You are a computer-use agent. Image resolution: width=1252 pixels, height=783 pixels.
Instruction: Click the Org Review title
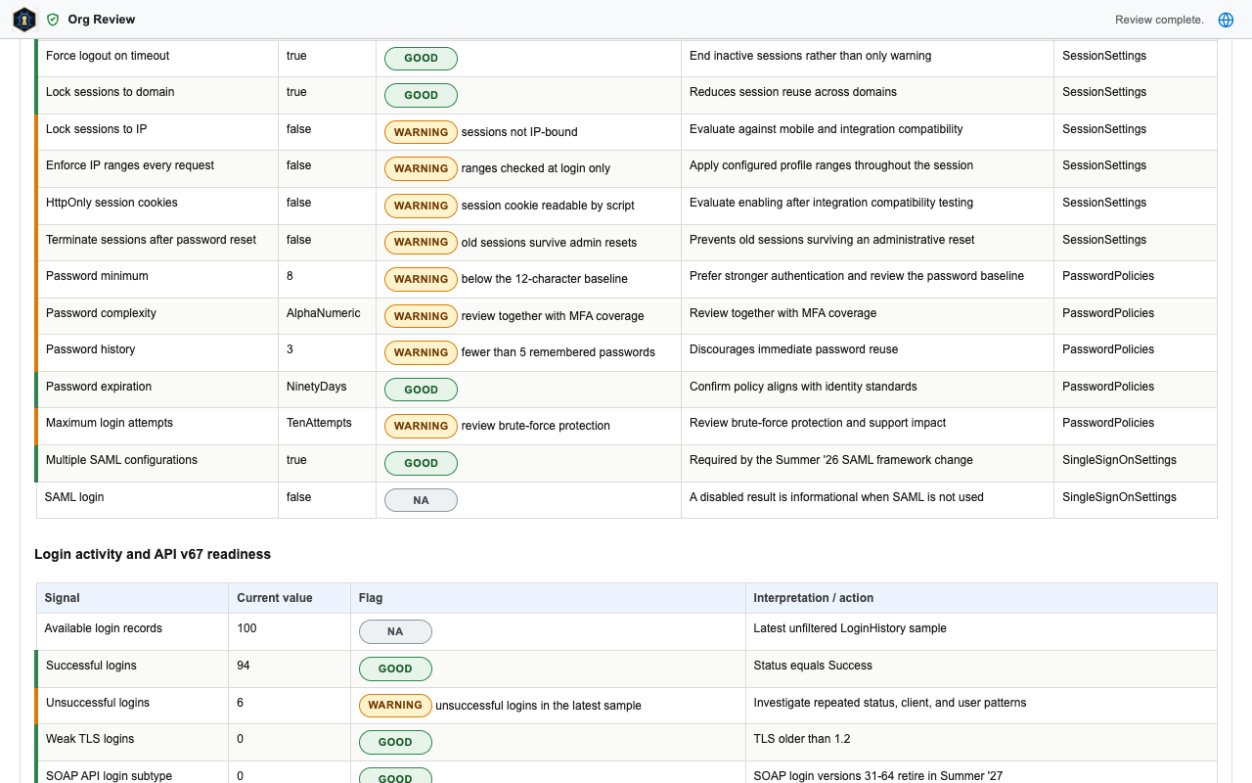[102, 20]
